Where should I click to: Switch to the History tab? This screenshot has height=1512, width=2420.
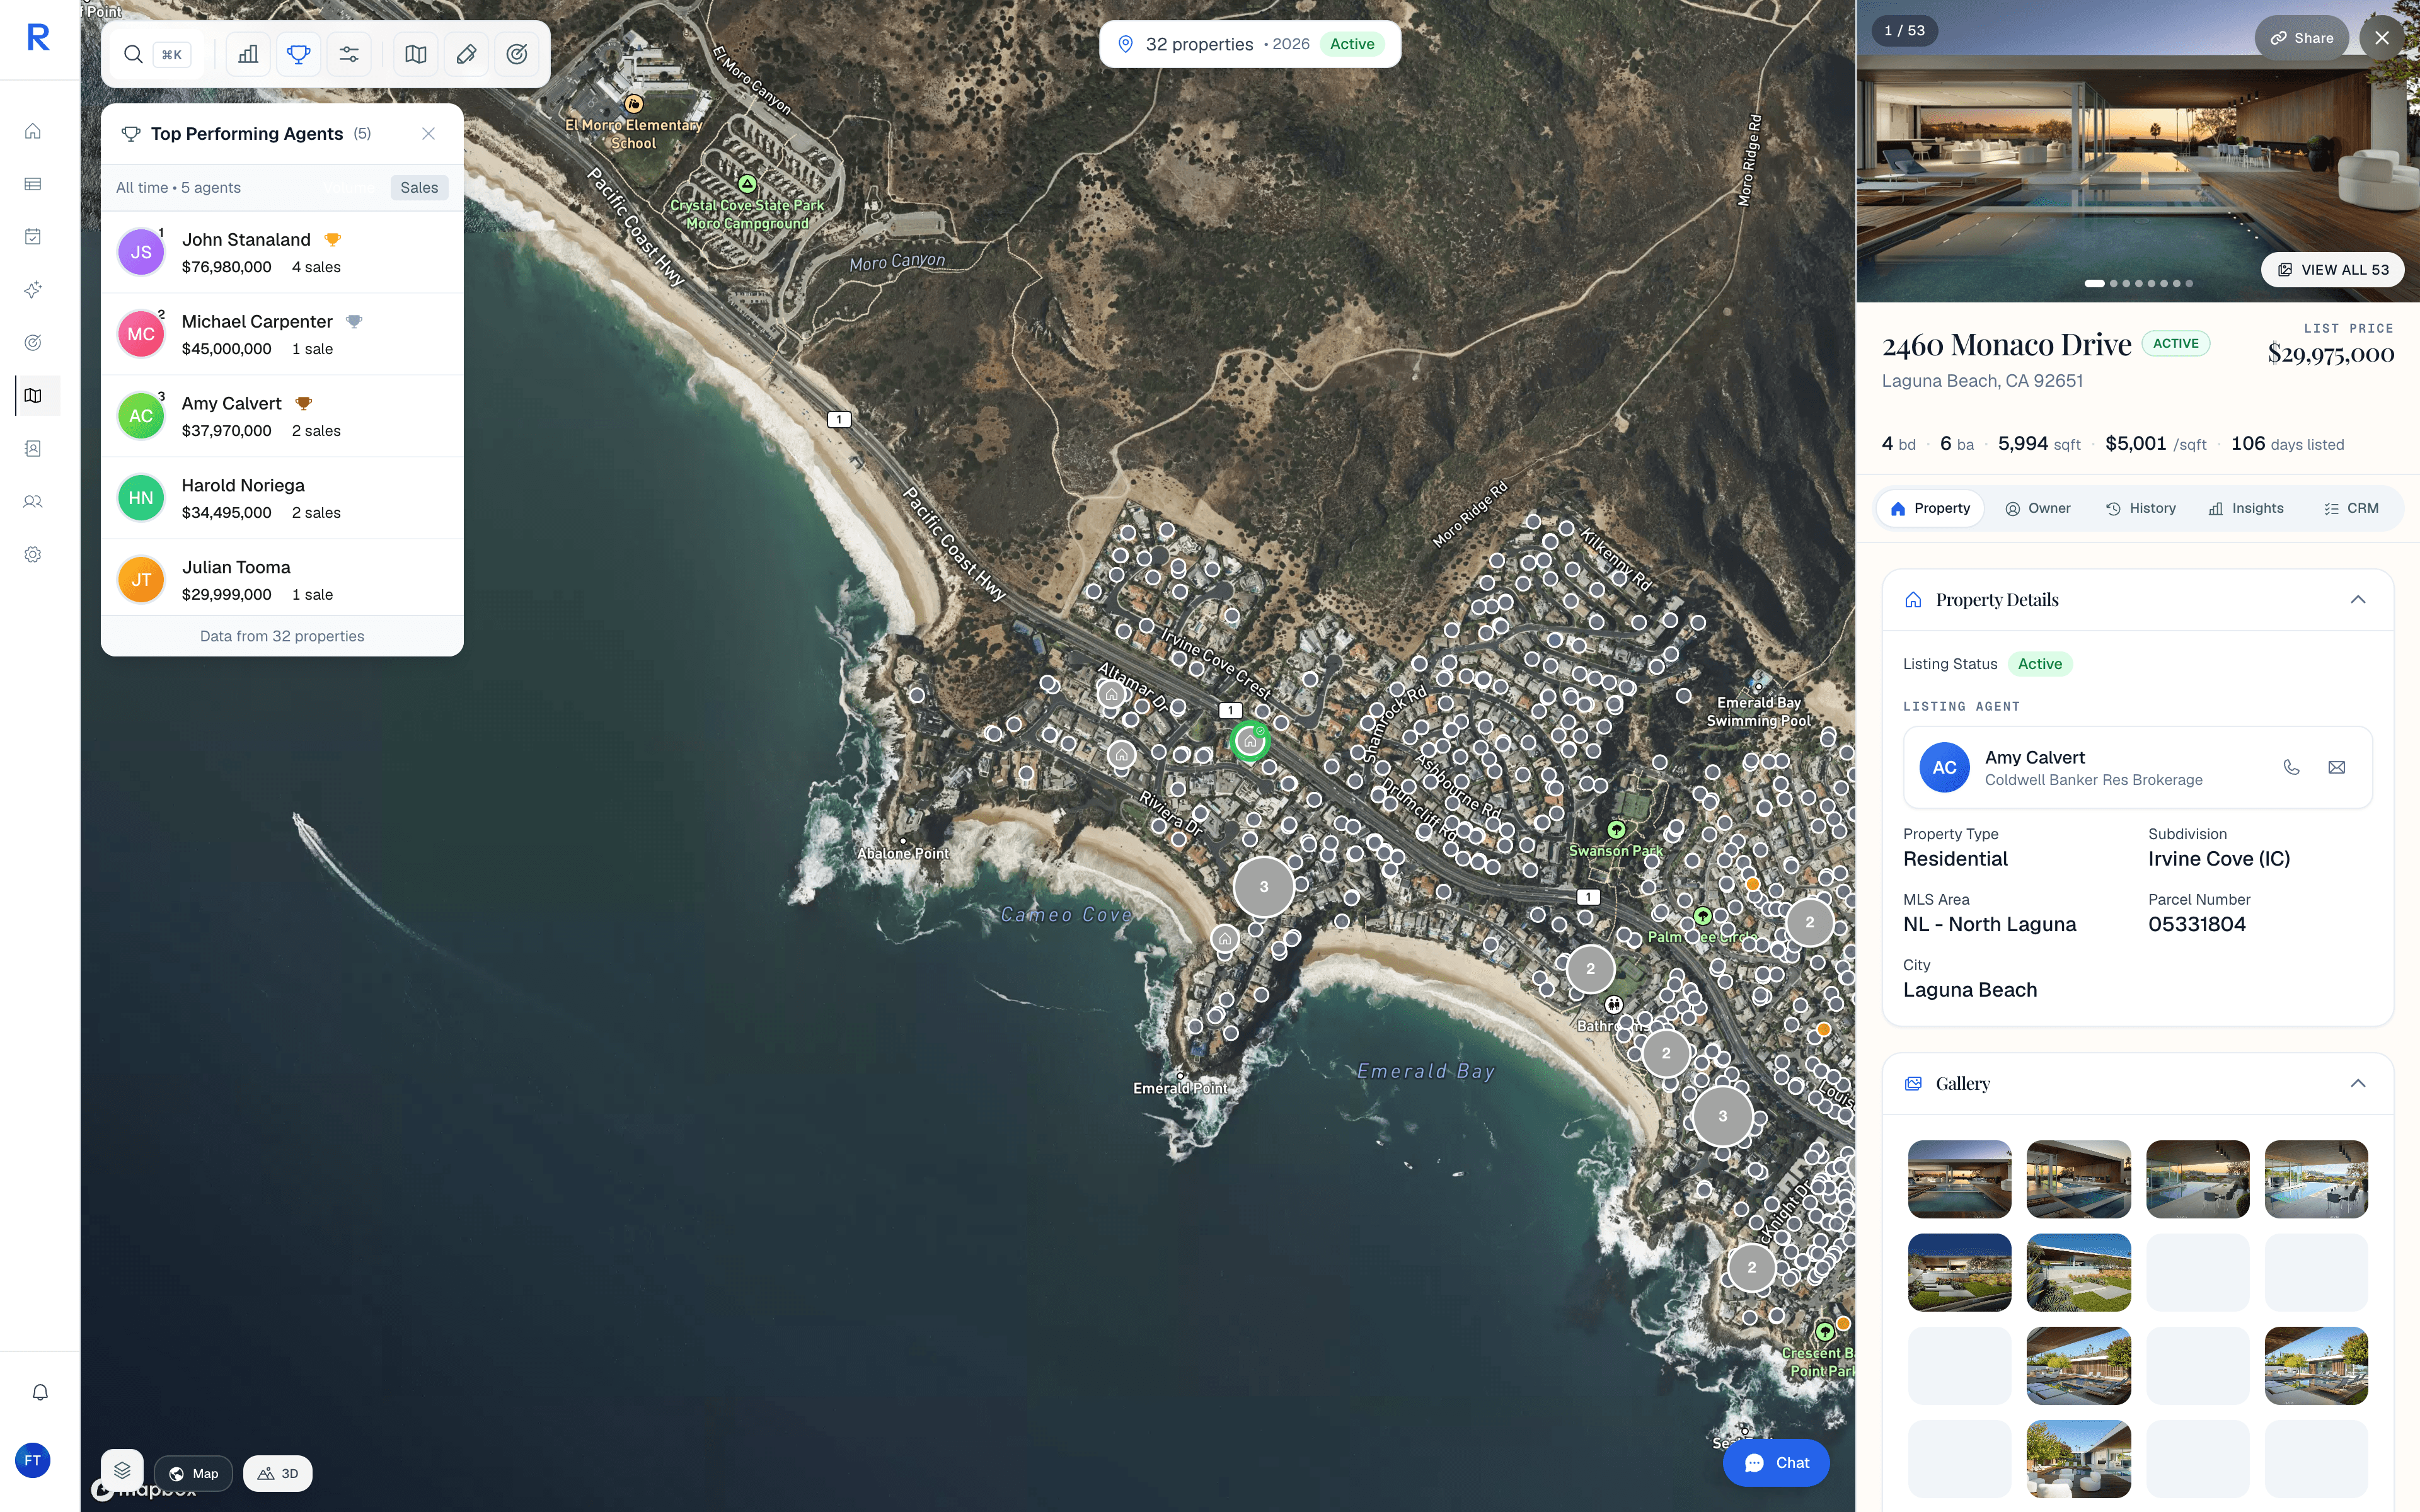[x=2141, y=508]
